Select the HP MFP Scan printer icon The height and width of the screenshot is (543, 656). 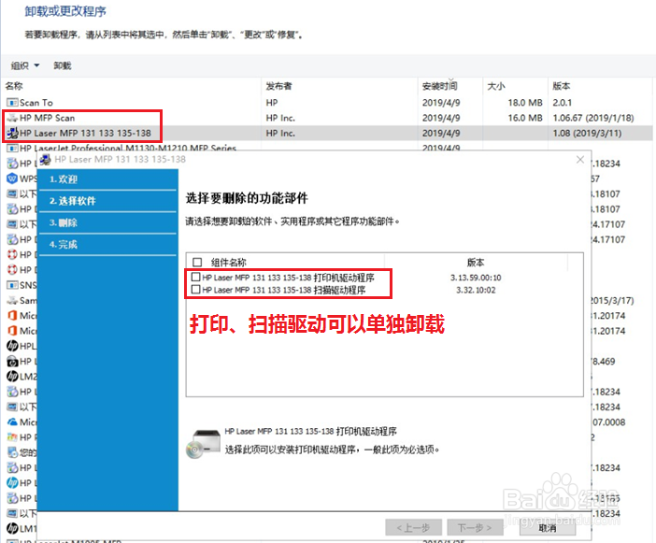pos(12,118)
